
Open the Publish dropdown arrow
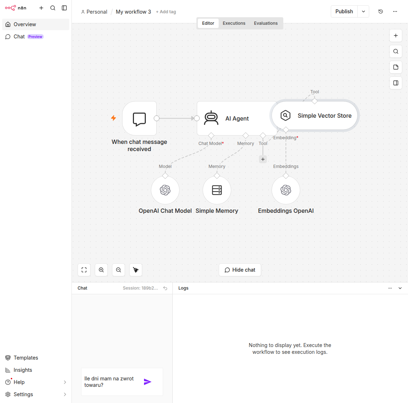coord(363,11)
